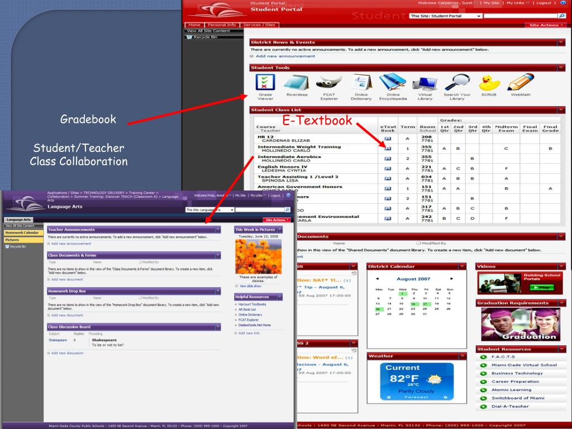The height and width of the screenshot is (429, 572).
Task: Open Homework Calendar in Language Arts sidebar
Action: 23,233
